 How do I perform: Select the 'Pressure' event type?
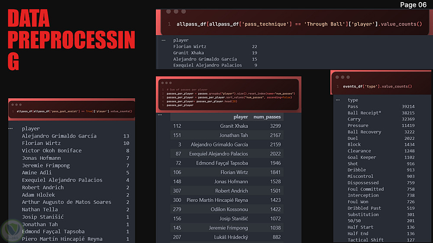click(x=358, y=126)
